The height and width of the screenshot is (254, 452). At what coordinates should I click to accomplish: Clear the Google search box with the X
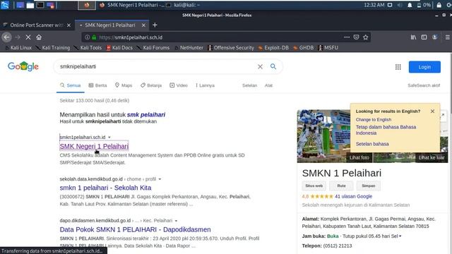(x=260, y=66)
